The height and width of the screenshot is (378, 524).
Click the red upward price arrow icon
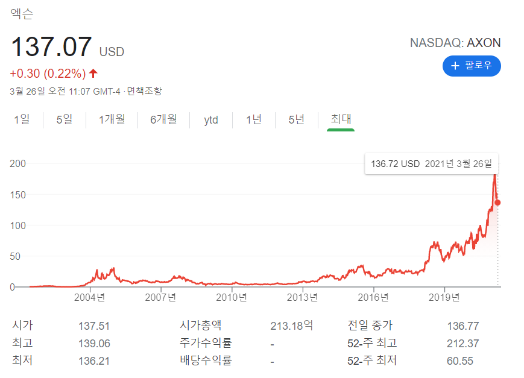click(94, 72)
